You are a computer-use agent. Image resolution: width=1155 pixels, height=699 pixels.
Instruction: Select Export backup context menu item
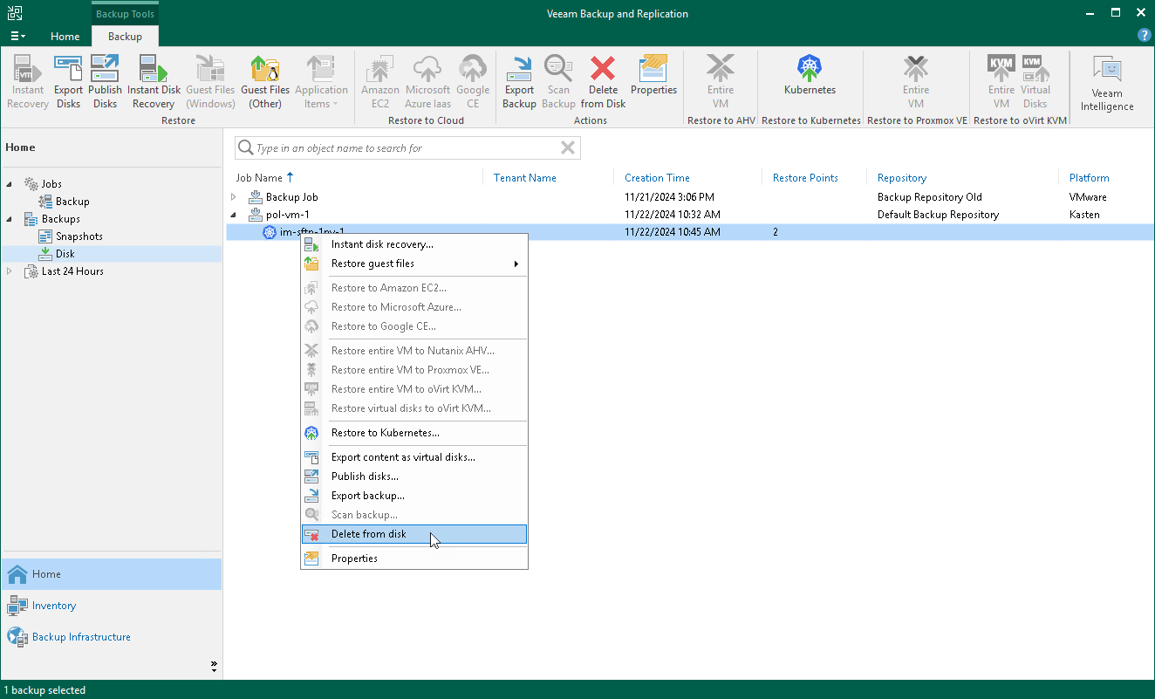tap(414, 496)
